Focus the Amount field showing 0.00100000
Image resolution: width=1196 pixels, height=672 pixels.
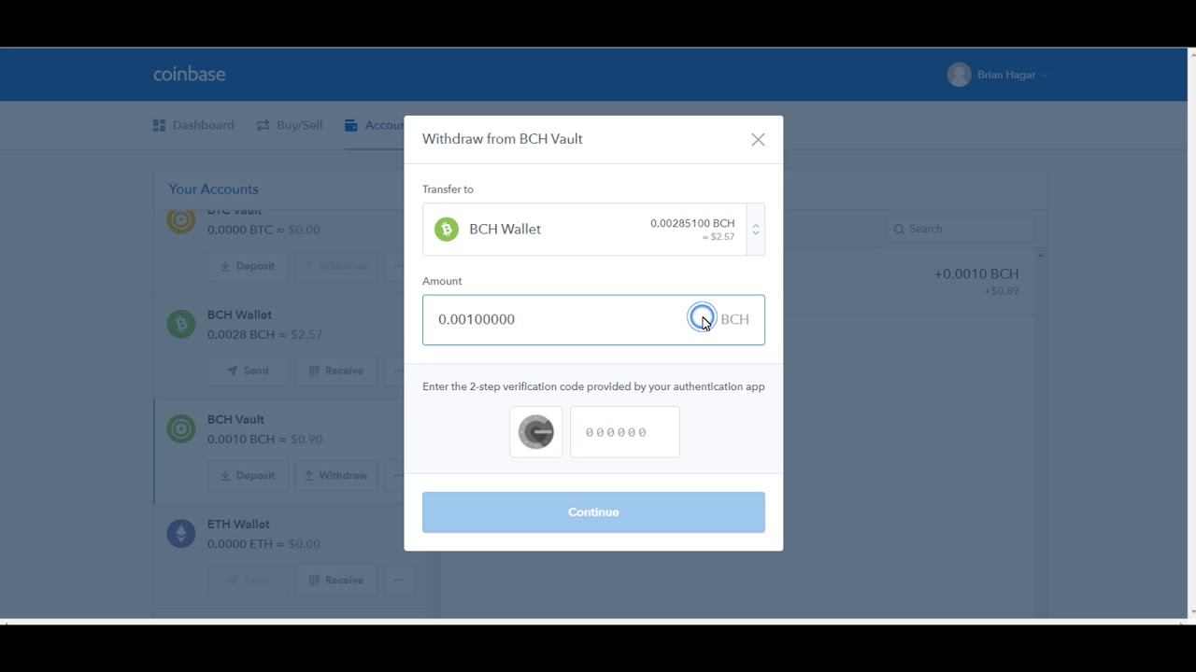point(593,319)
